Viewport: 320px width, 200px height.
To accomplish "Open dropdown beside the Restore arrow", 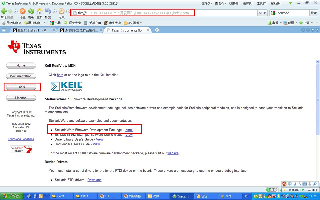I will [x=54, y=11].
